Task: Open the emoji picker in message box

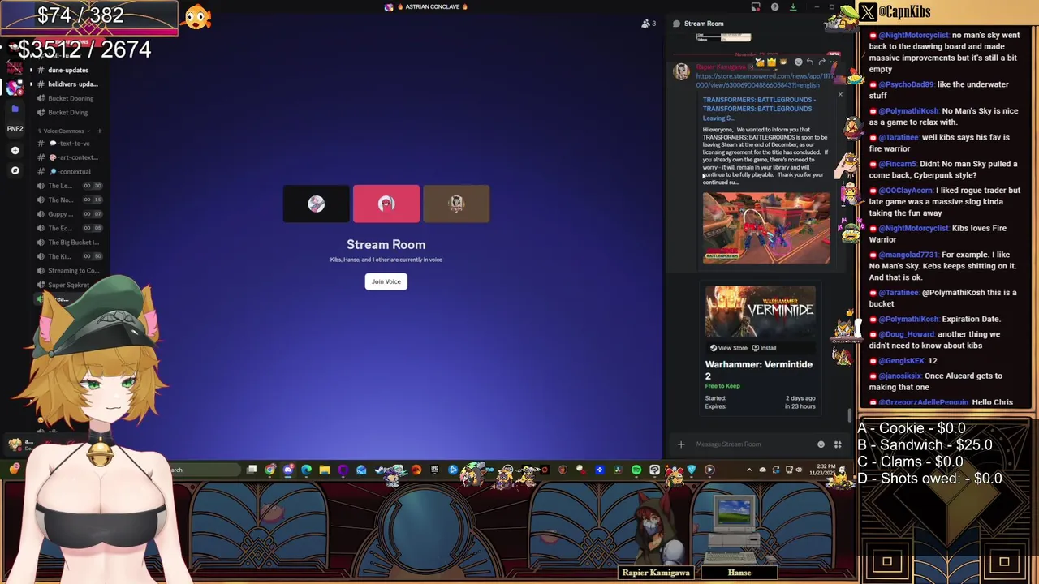Action: [821, 444]
